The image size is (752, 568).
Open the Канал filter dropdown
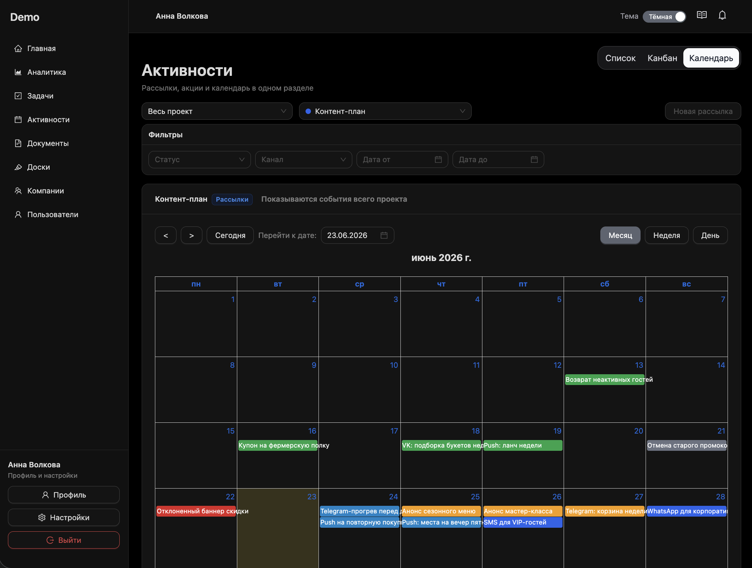(303, 160)
